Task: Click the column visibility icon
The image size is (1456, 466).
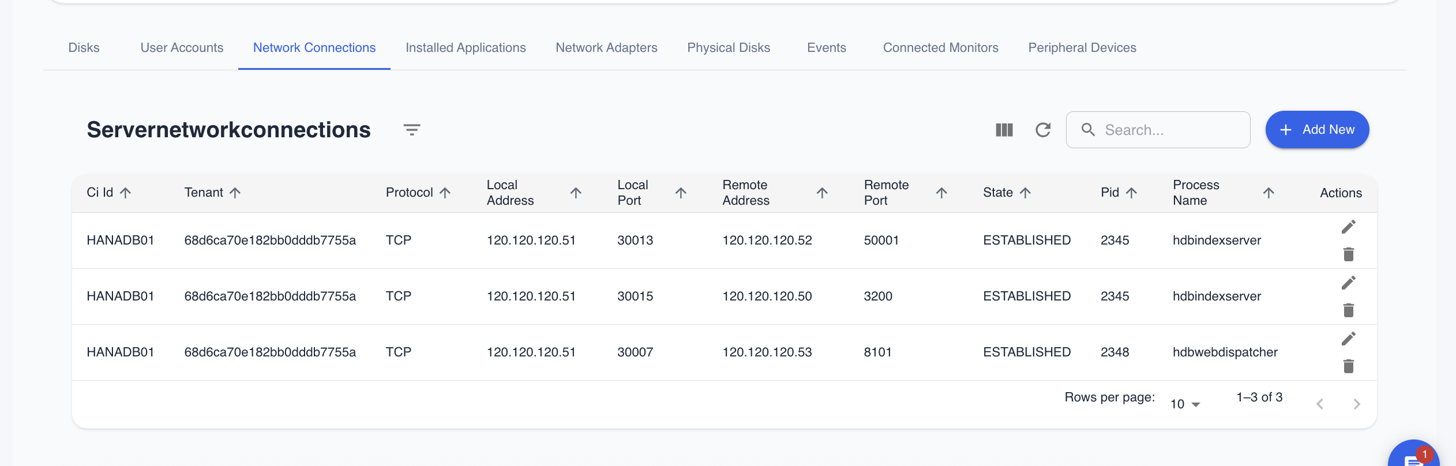Action: click(x=1004, y=130)
